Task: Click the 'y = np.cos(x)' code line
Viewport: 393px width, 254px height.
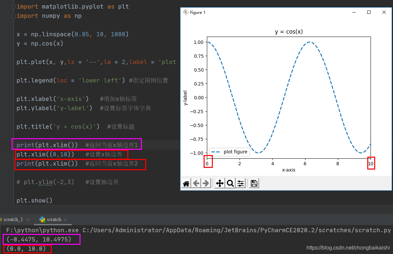Action: pos(40,44)
